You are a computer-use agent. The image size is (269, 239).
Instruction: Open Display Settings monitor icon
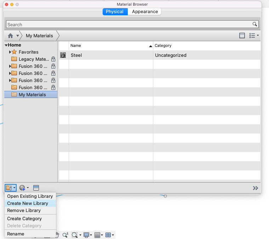[86, 235]
